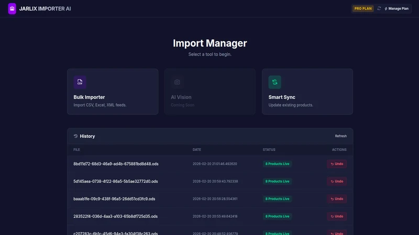
Task: Click the DATE column header
Action: 197,150
